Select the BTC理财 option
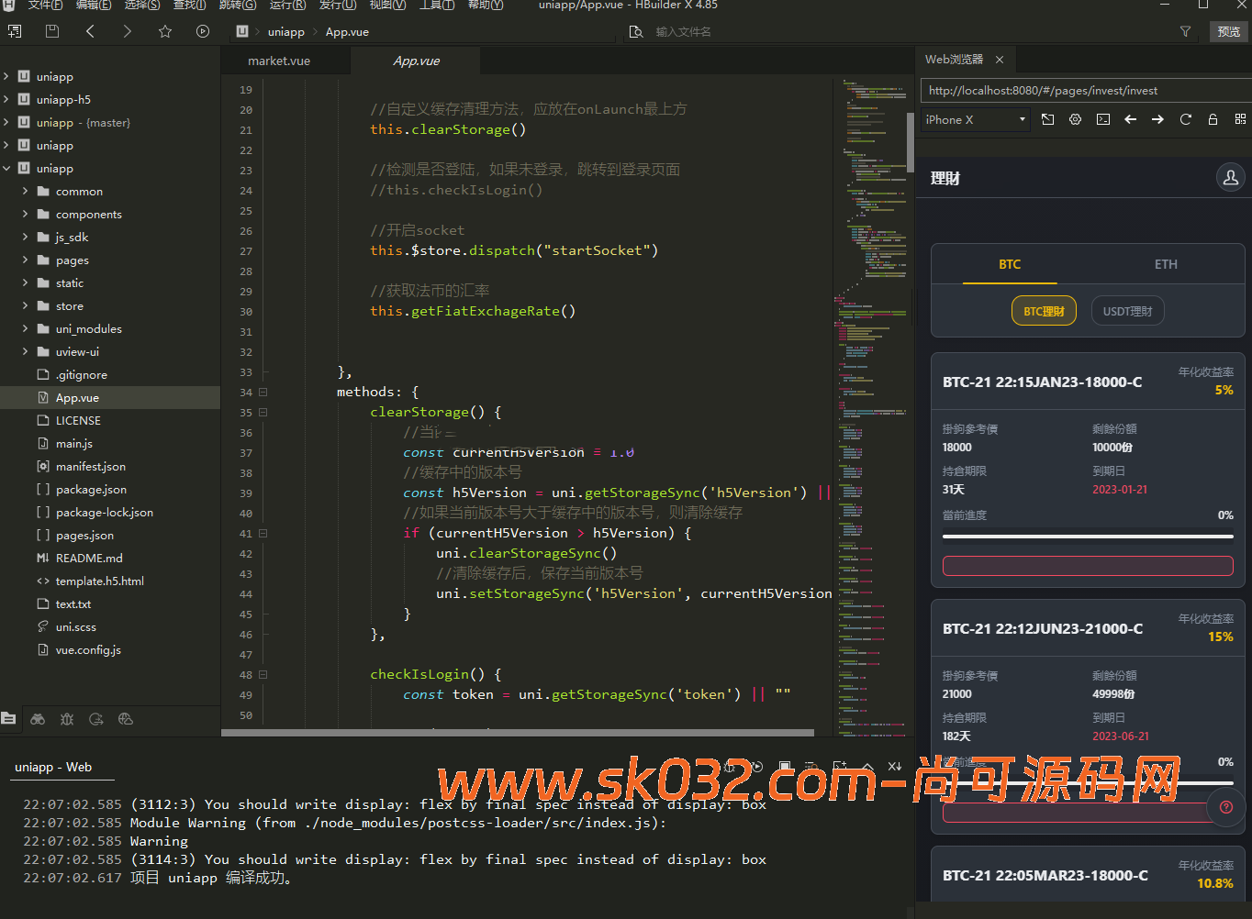Screen dimensions: 1252x919 (x=1044, y=311)
